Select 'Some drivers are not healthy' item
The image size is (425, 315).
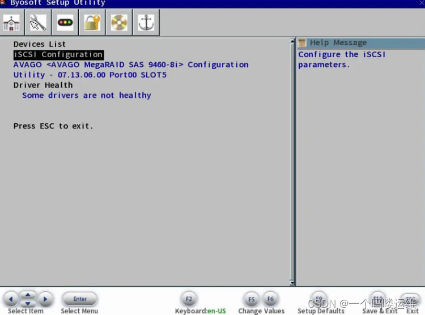(87, 96)
